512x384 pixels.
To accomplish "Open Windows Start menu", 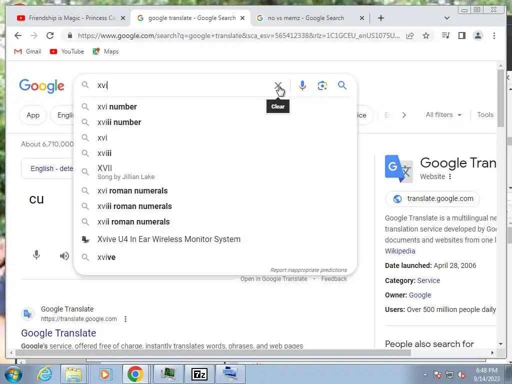I will [12, 374].
